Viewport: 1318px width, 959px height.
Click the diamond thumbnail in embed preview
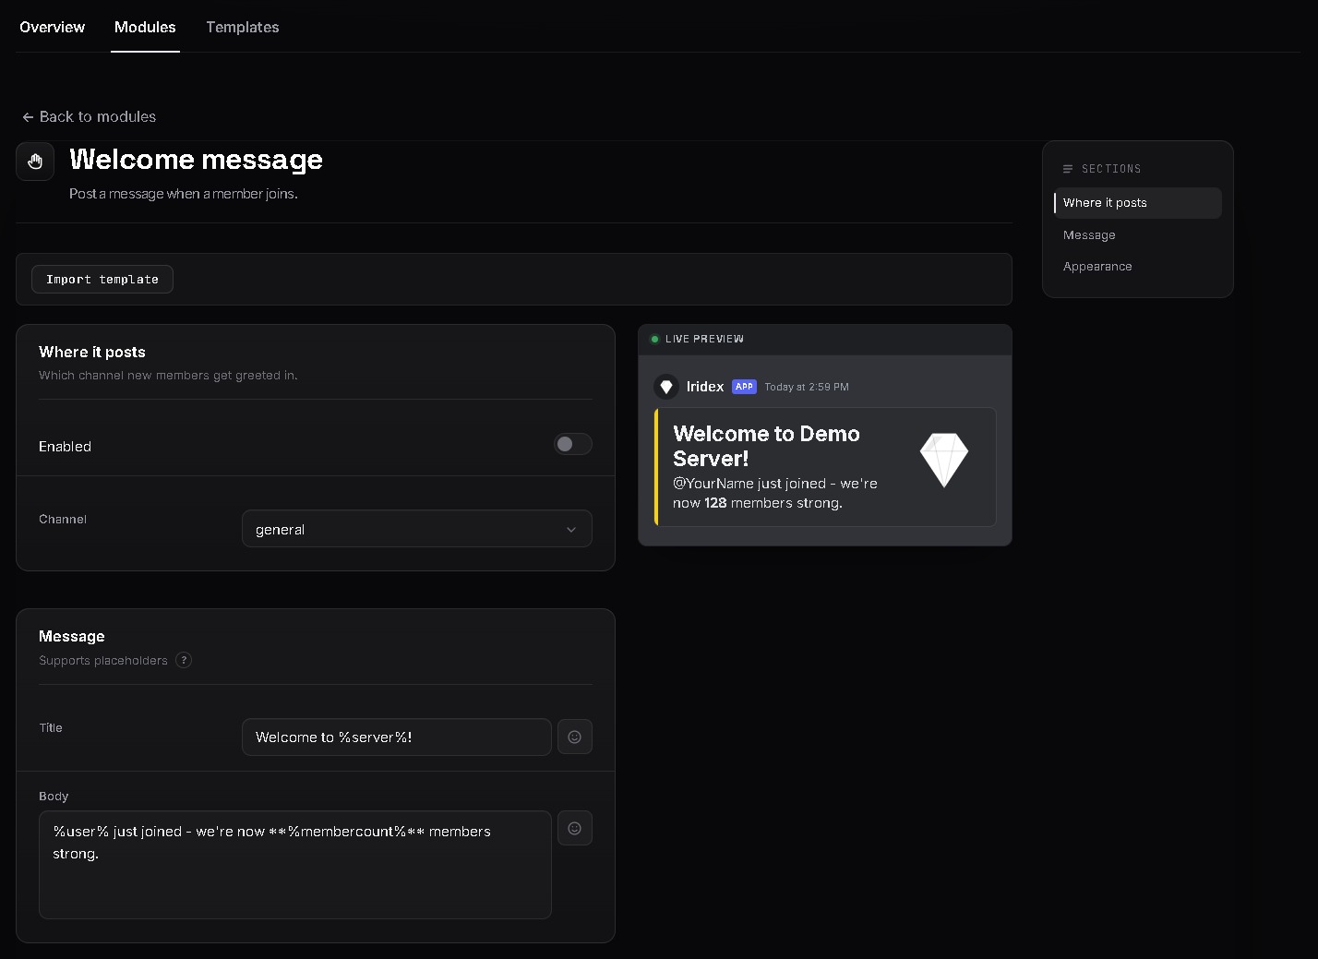943,460
